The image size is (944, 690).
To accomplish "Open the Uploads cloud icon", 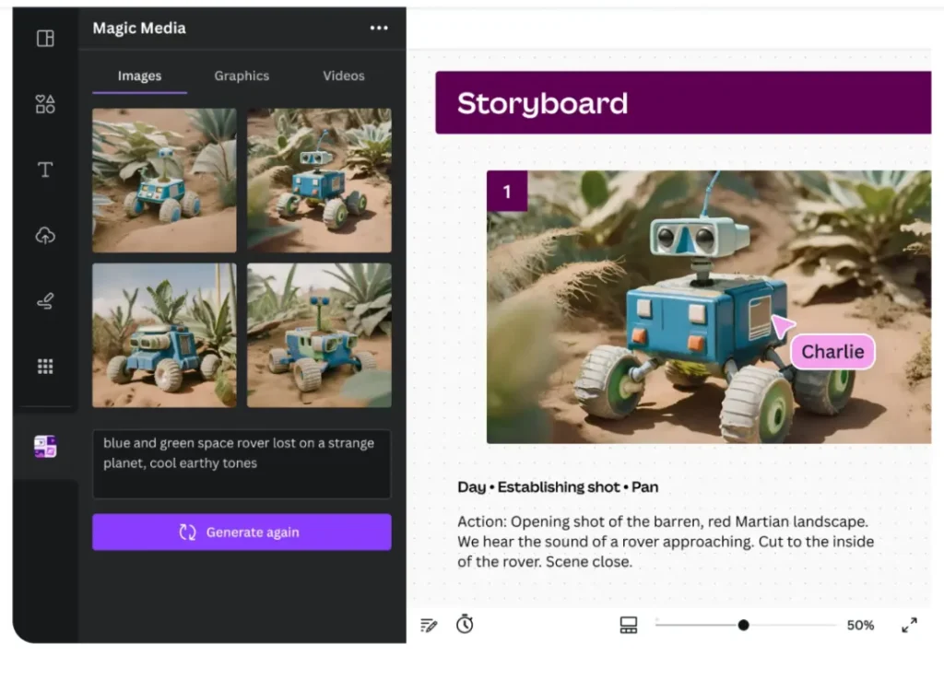I will 45,235.
